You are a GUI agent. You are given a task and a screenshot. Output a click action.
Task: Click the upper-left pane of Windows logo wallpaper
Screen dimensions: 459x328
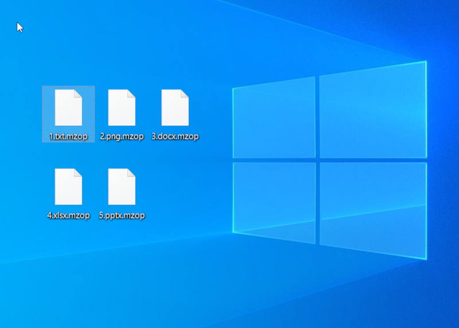click(x=274, y=119)
